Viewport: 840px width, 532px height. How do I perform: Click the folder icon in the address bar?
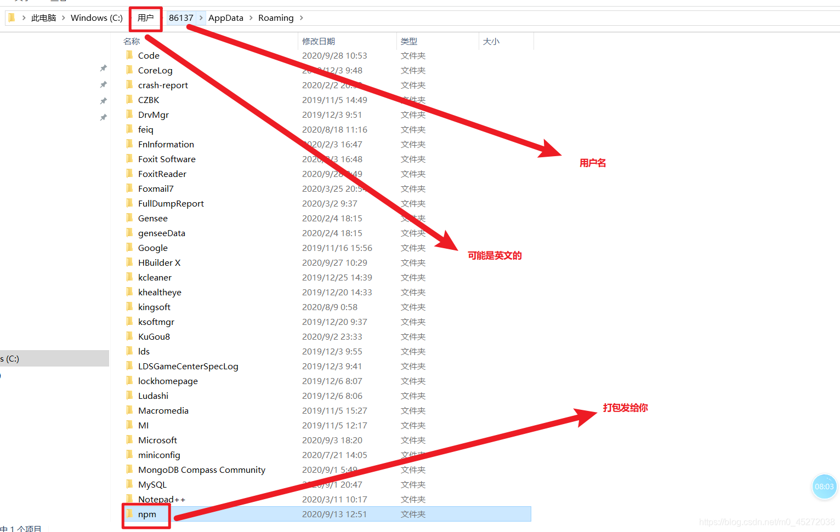coord(12,18)
